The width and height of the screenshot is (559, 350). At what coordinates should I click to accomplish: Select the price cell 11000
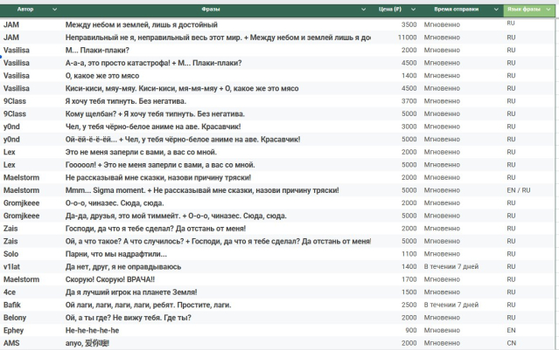(x=407, y=38)
